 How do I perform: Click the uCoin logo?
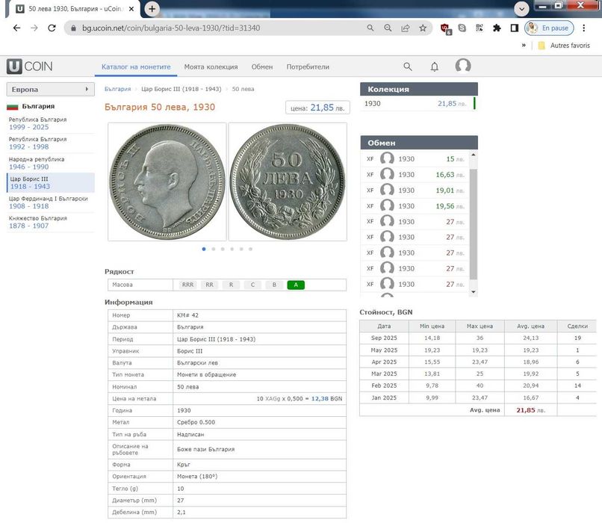coord(30,66)
